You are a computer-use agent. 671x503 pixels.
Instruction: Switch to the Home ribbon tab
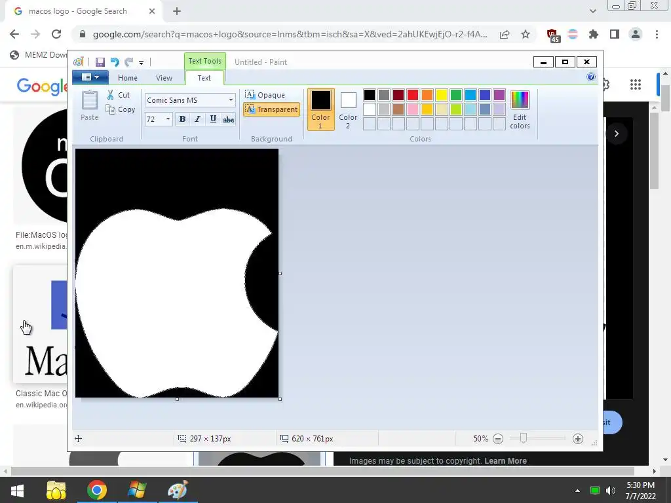point(128,78)
